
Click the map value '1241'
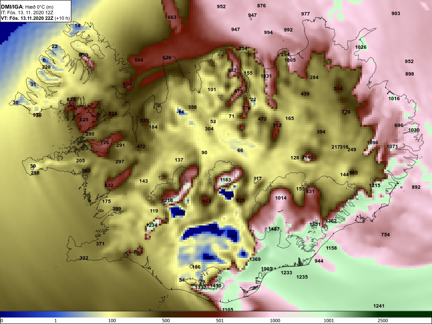(378, 306)
